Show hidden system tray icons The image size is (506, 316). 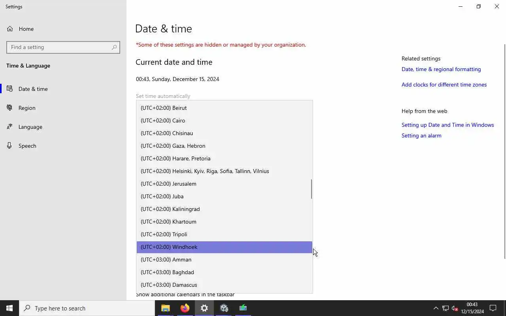click(436, 308)
